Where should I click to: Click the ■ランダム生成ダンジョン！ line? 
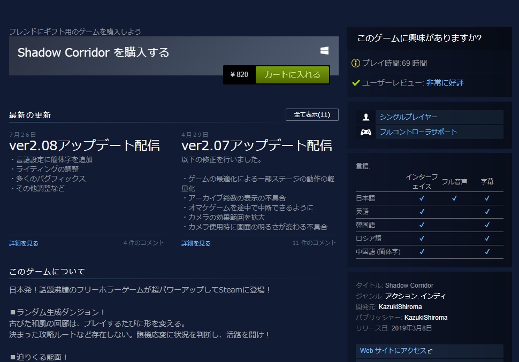tap(58, 312)
